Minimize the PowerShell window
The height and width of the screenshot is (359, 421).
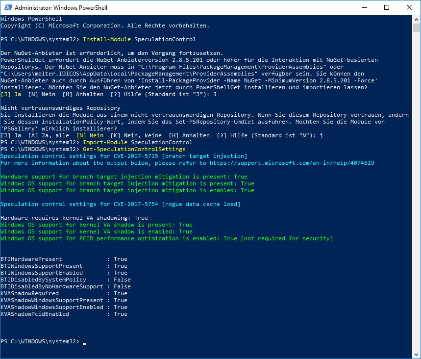point(364,8)
